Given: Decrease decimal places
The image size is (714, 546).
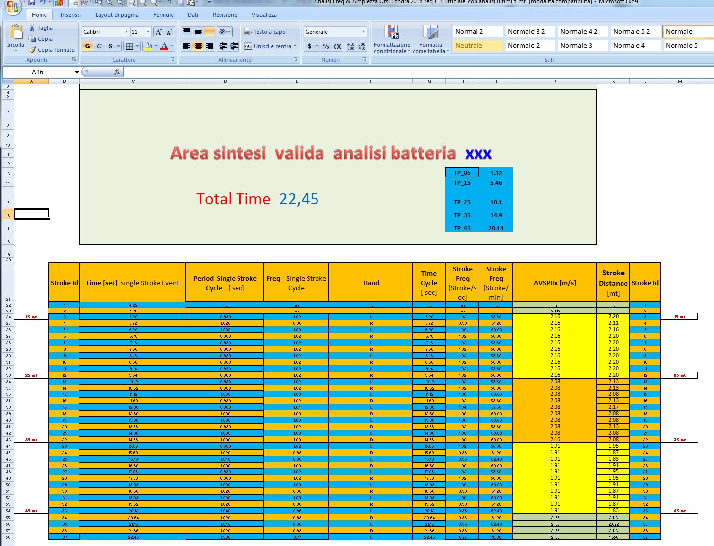Looking at the screenshot, I should point(362,46).
